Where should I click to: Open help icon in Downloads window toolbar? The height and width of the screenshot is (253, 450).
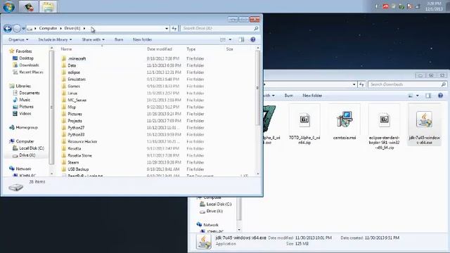[441, 96]
